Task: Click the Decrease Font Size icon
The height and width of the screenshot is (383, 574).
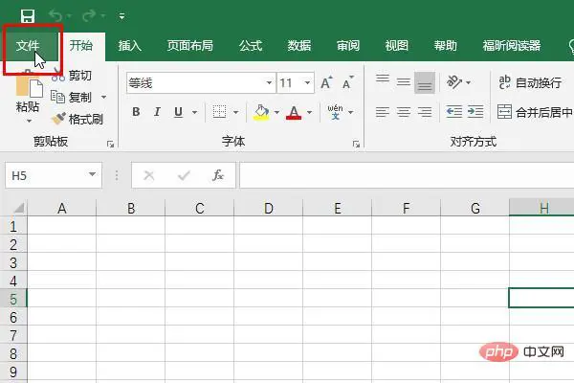Action: pyautogui.click(x=348, y=83)
